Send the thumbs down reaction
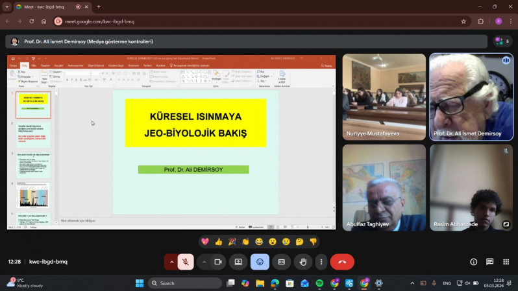This screenshot has height=291, width=518. (x=313, y=242)
